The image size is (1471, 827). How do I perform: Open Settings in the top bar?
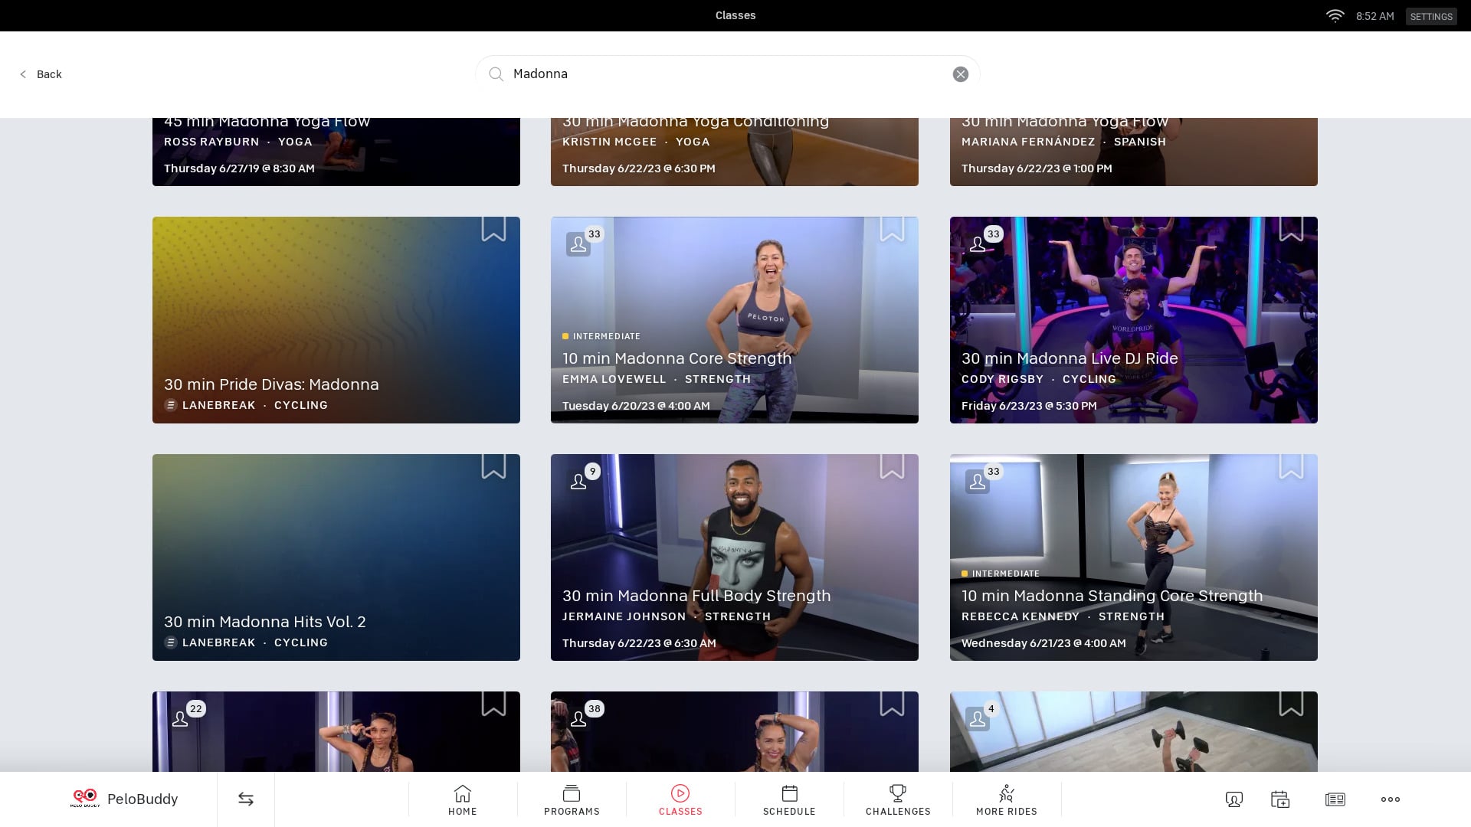[1431, 16]
